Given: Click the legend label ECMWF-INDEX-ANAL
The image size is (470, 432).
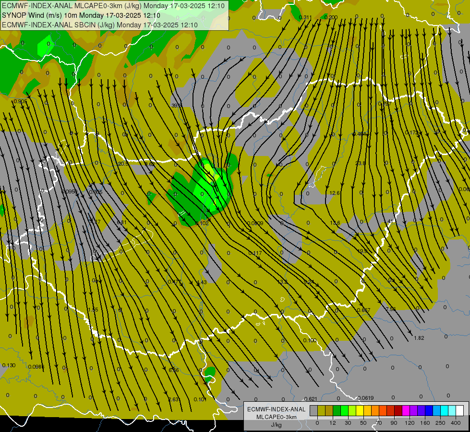Looking at the screenshot, I should 276,409.
